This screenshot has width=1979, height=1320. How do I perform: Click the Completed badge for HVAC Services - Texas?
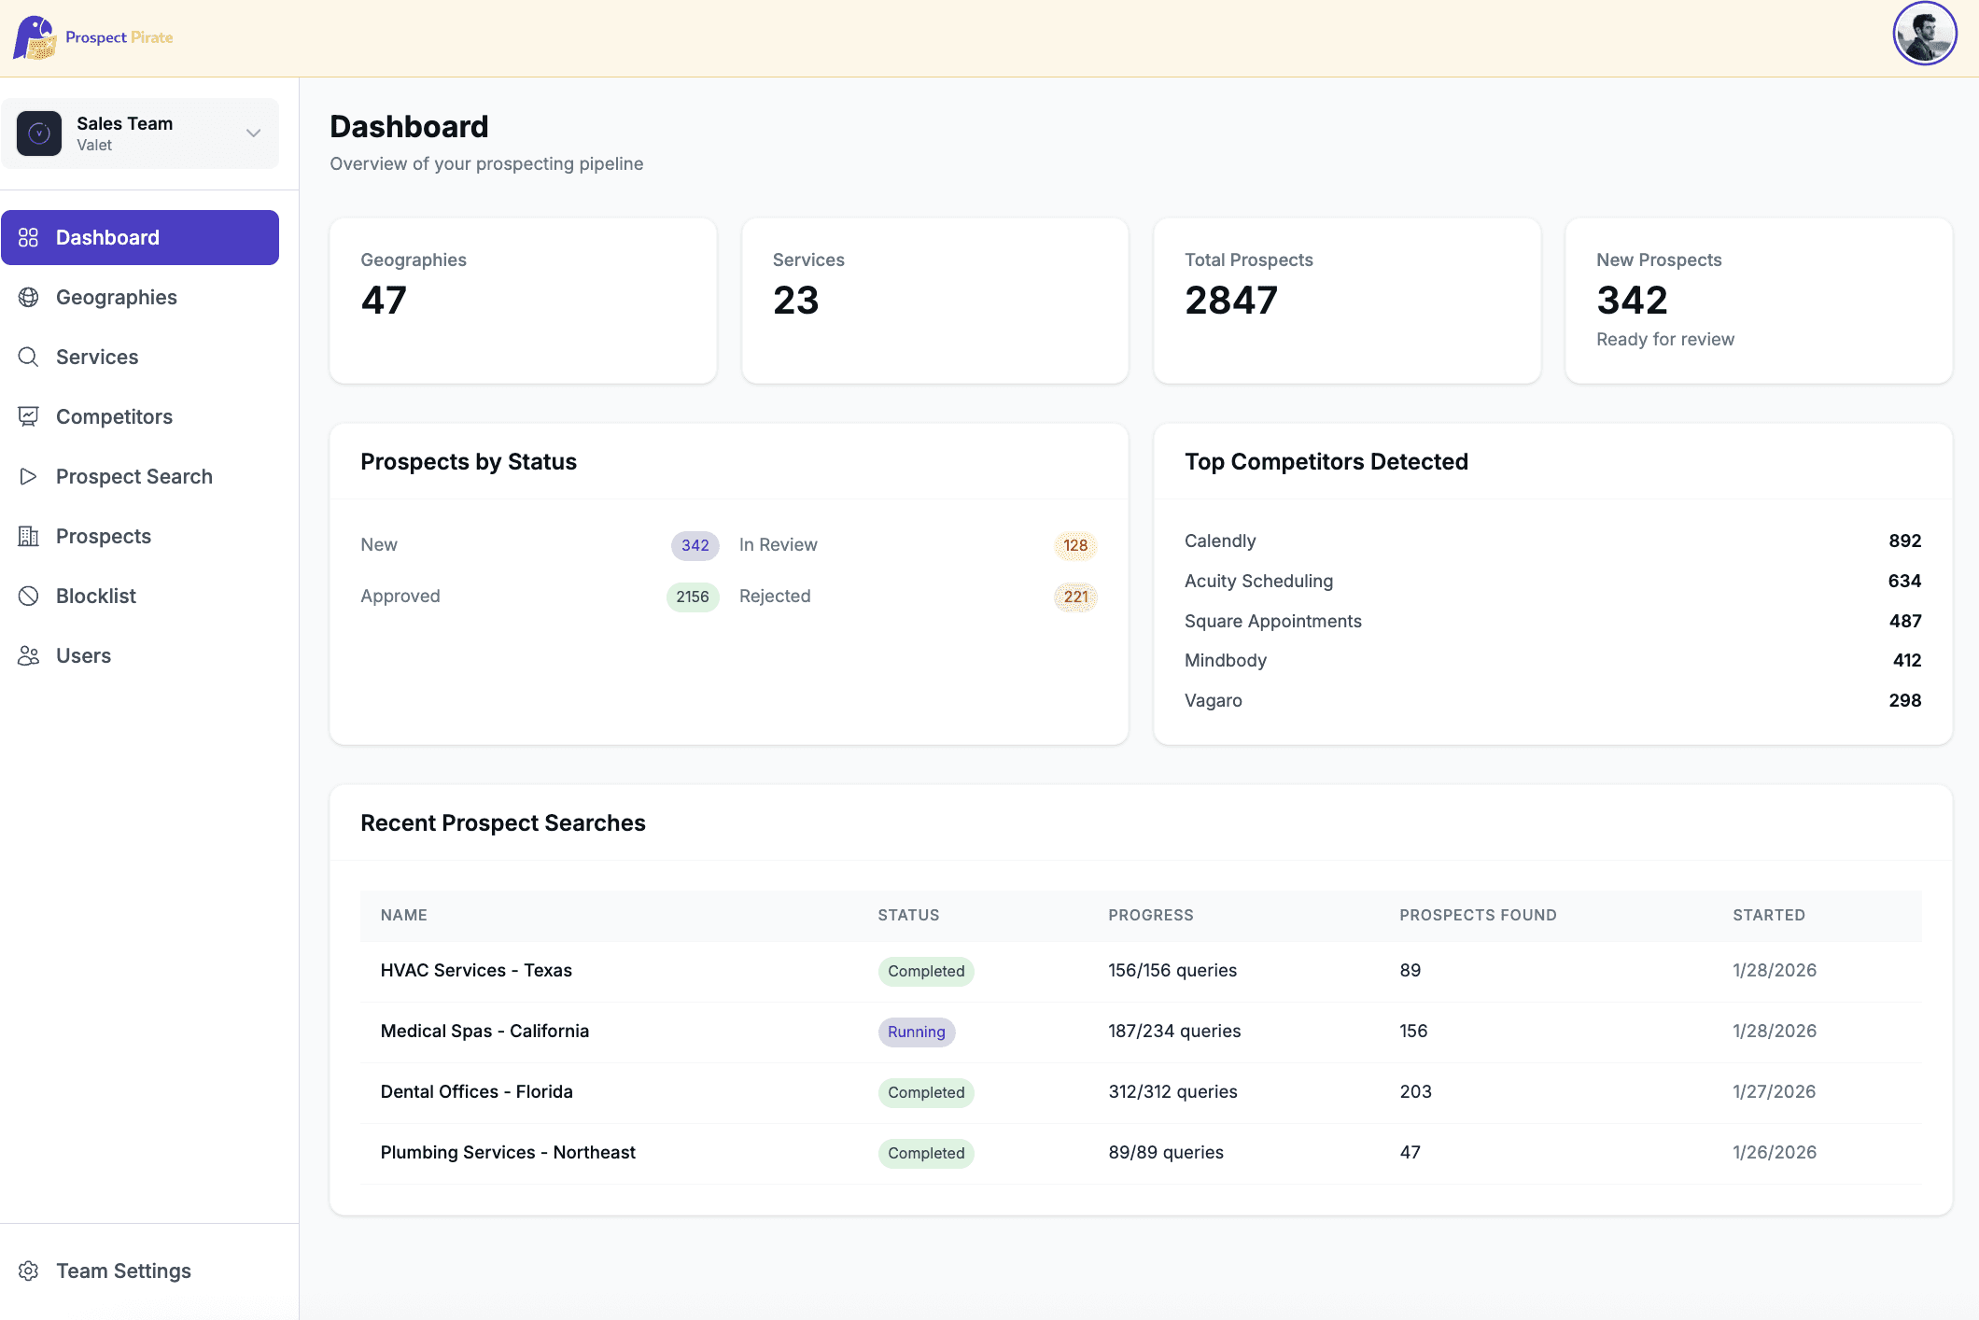point(925,971)
